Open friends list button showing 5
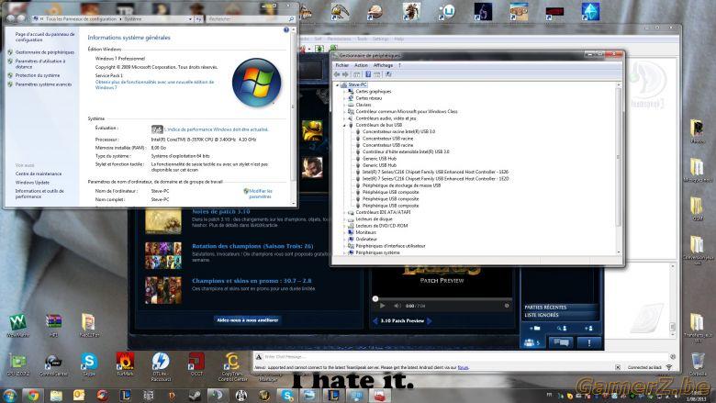This screenshot has width=716, height=403. (x=532, y=342)
